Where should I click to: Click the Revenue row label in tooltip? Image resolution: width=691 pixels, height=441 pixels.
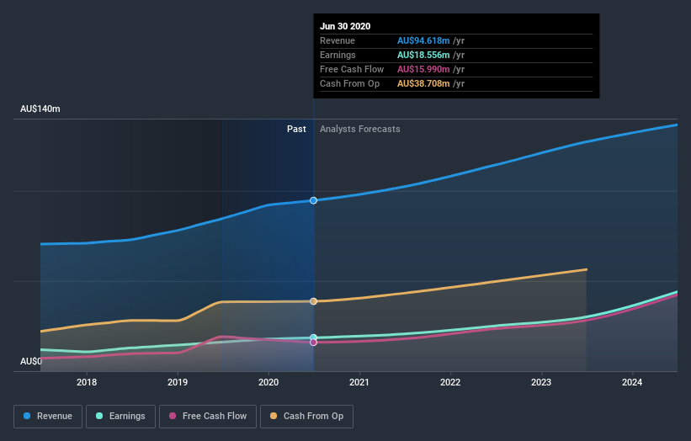(338, 40)
